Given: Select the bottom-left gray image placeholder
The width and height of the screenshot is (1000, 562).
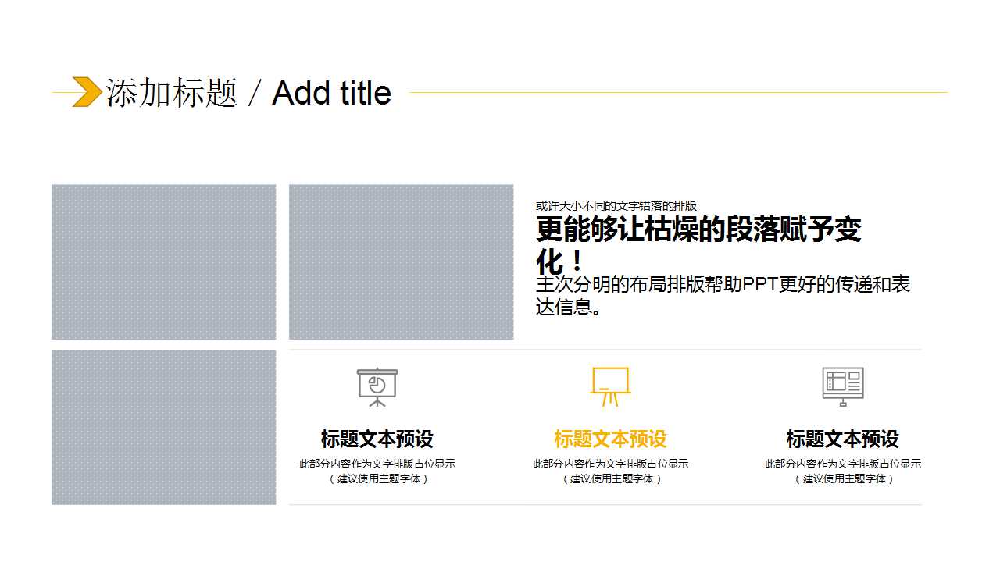Looking at the screenshot, I should point(163,427).
